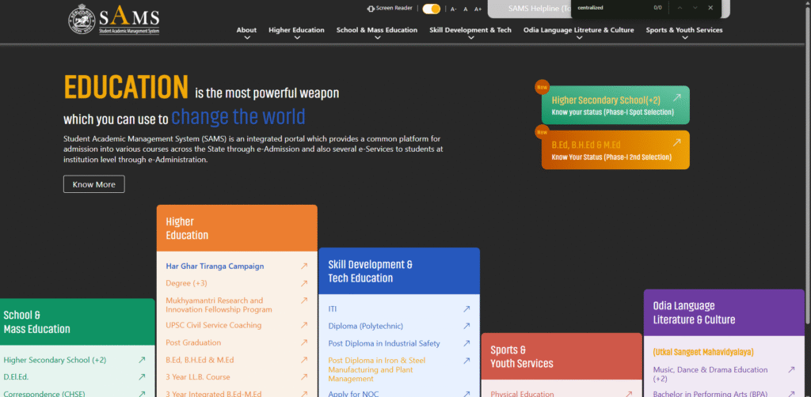Click the arrow on the green Higher Secondary School(+2) card

[x=676, y=97]
